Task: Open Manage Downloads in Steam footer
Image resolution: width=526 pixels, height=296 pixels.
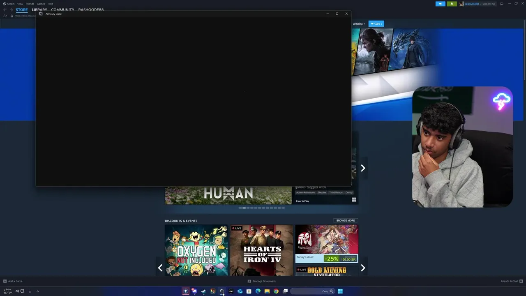Action: tap(261, 281)
